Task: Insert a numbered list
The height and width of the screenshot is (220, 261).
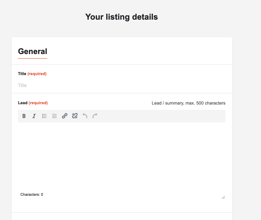Action: click(55, 116)
